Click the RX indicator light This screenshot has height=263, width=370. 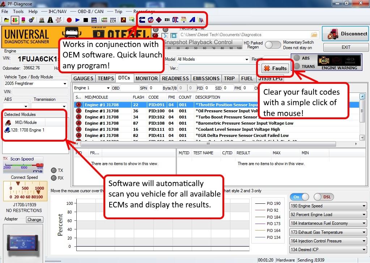(54, 178)
